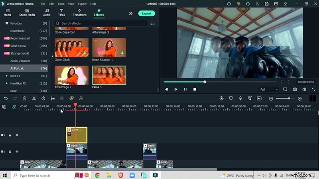Record voiceover with the microphone icon
319x179 pixels.
click(x=240, y=98)
